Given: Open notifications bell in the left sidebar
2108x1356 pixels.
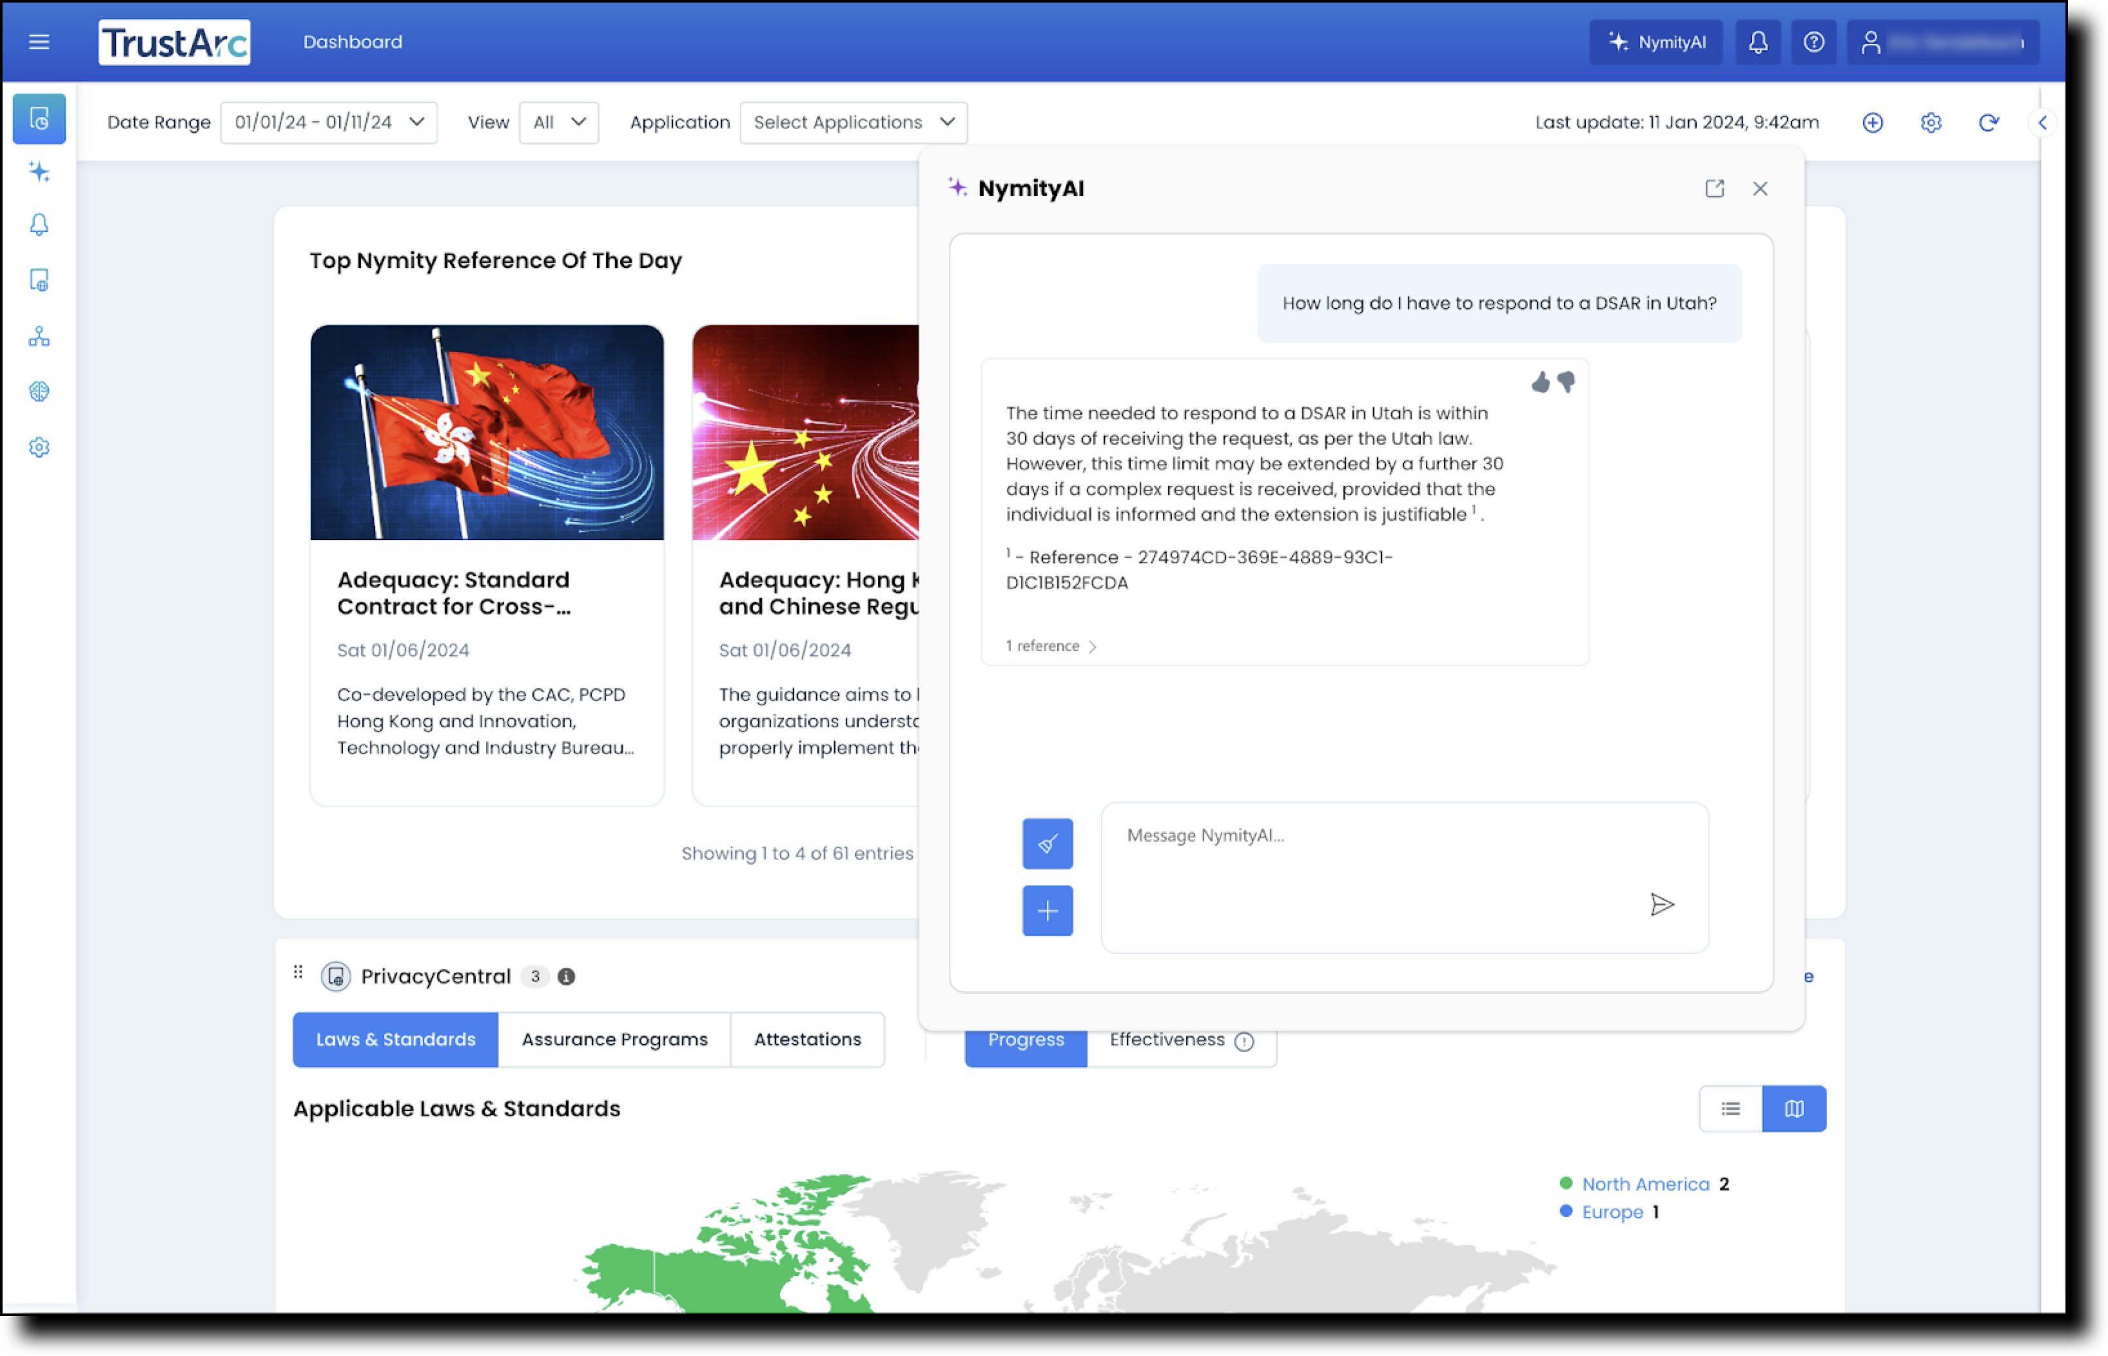Looking at the screenshot, I should [39, 226].
